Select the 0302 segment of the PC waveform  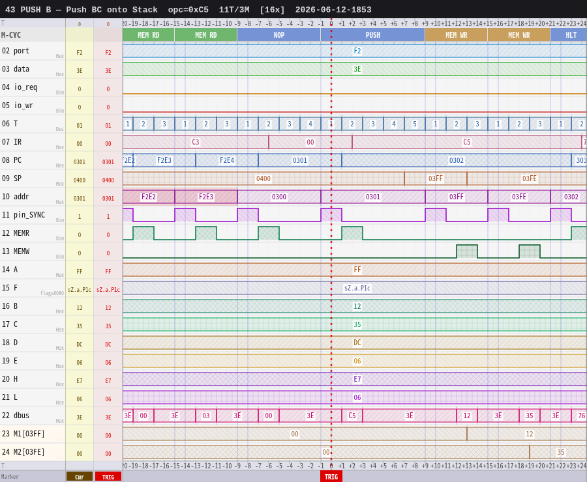tap(457, 160)
